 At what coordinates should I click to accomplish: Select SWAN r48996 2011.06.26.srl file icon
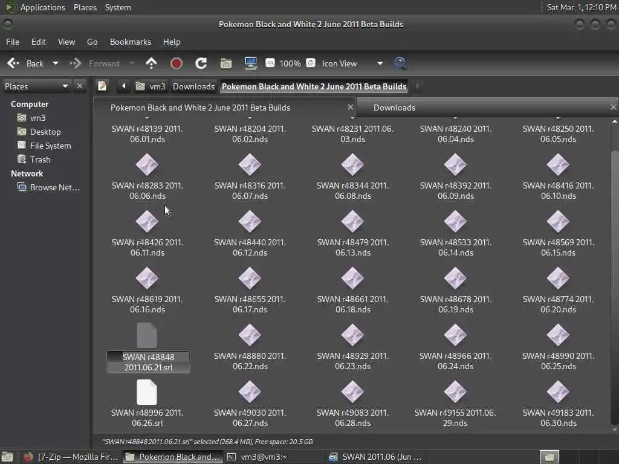(147, 392)
